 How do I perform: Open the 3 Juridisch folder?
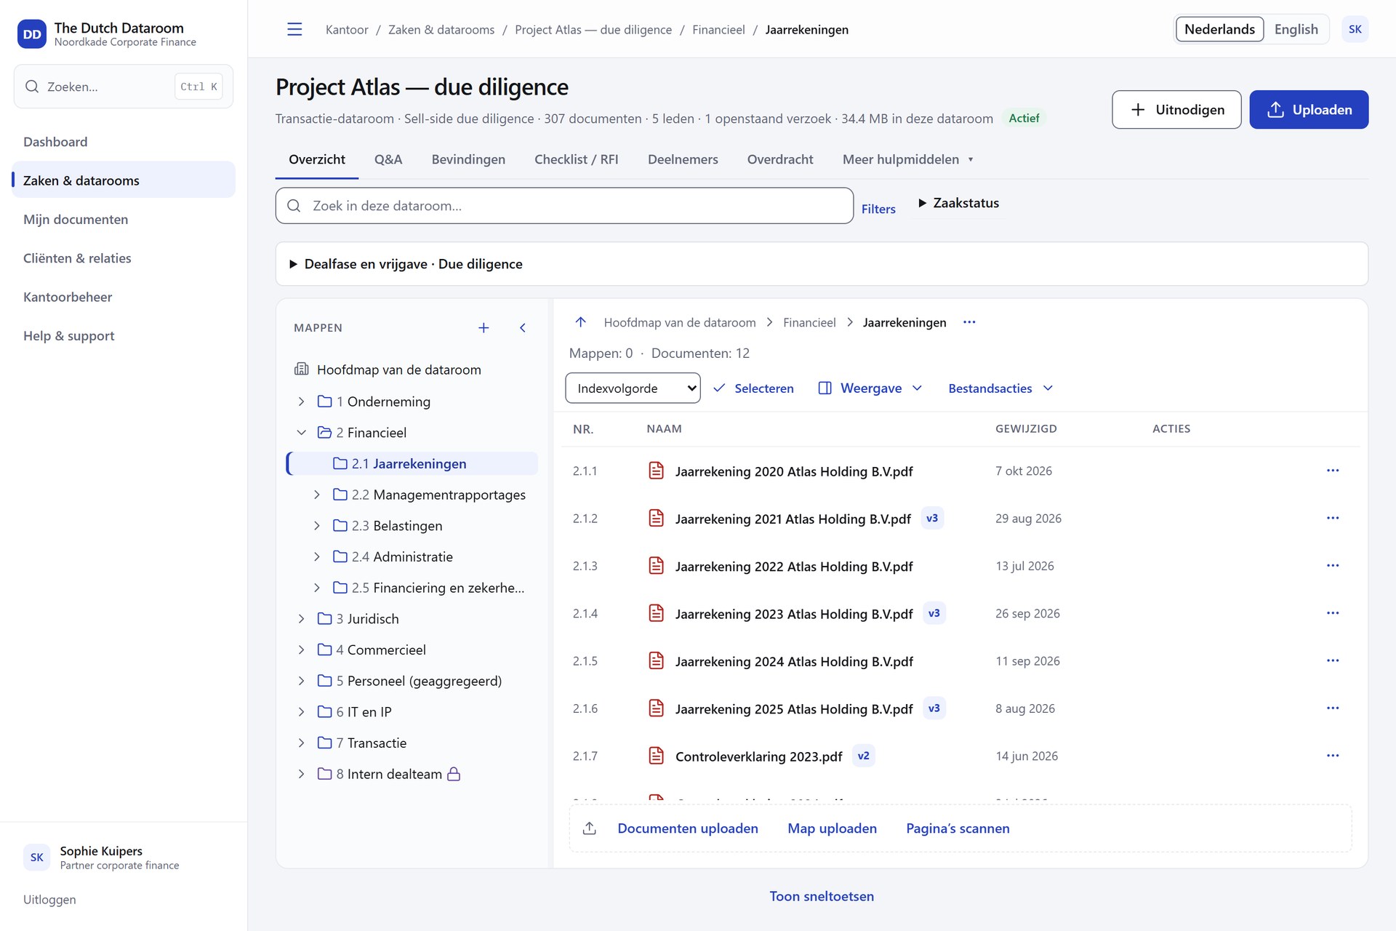coord(367,619)
